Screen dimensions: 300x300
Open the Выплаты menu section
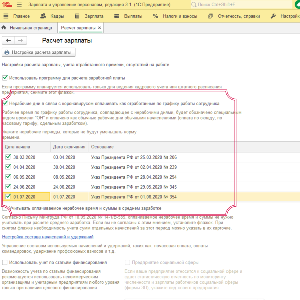click(x=133, y=16)
